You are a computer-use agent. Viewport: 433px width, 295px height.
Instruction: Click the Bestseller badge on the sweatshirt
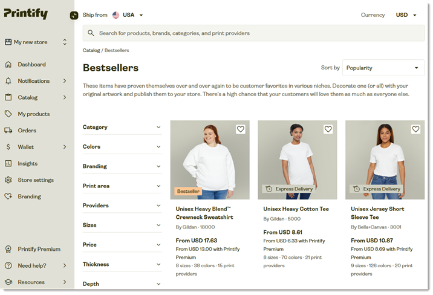pos(188,191)
